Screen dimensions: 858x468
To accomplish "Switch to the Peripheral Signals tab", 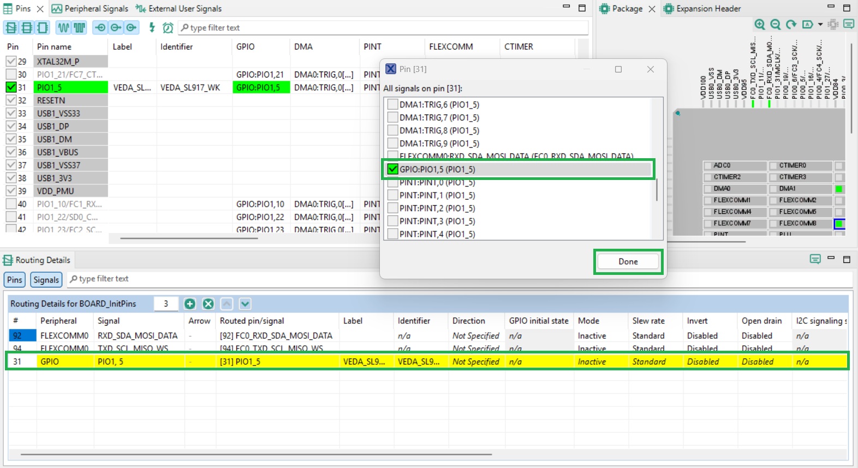I will click(90, 9).
